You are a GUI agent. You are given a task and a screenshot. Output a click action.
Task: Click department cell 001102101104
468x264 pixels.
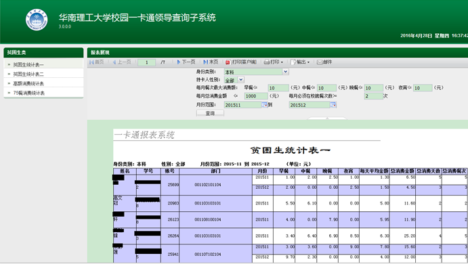pyautogui.click(x=215, y=185)
